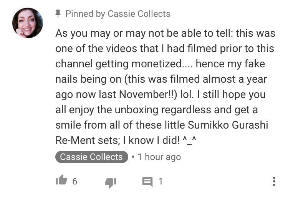
Task: Click the reply count number 1
Action: pyautogui.click(x=161, y=181)
